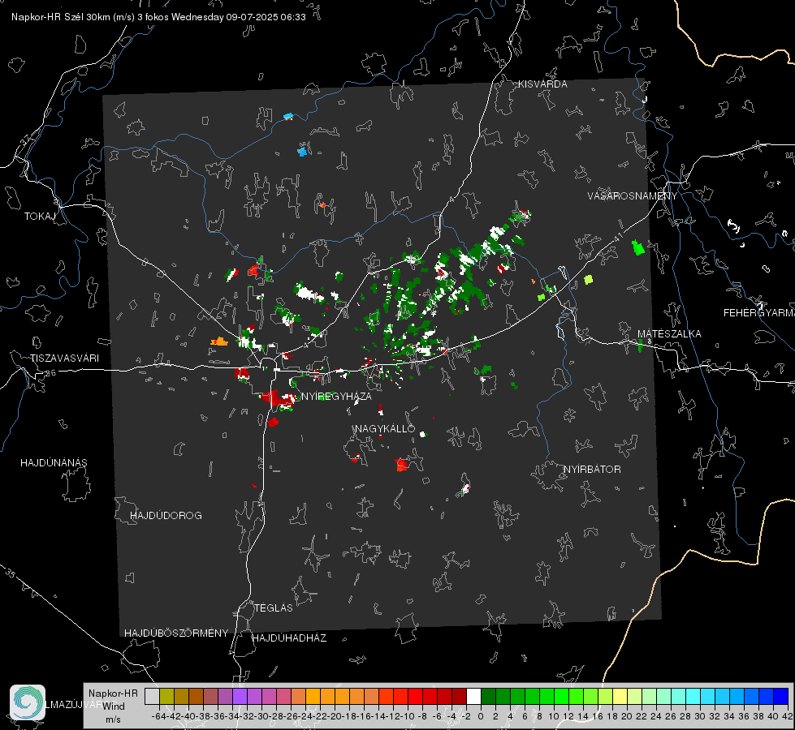
Task: Pick the purple swatch between -34 and -32
Action: point(240,697)
